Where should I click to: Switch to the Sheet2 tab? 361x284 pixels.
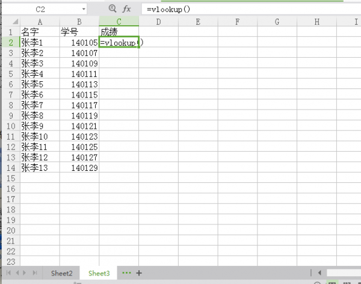[x=61, y=273]
